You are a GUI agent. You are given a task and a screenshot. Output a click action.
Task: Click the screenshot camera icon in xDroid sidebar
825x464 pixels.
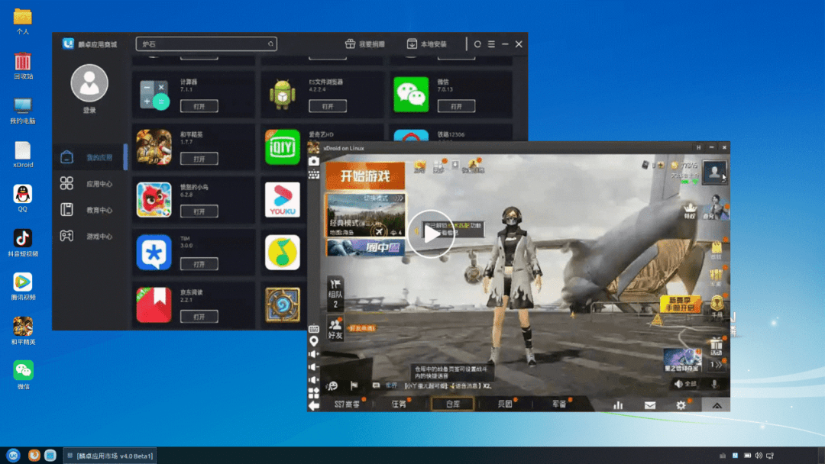click(314, 161)
